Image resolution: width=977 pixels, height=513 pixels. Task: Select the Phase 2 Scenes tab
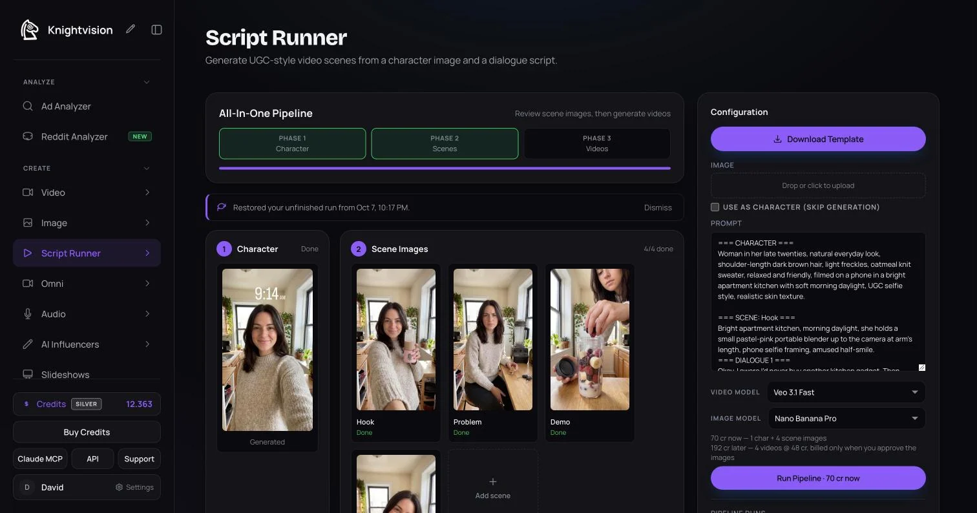tap(445, 143)
